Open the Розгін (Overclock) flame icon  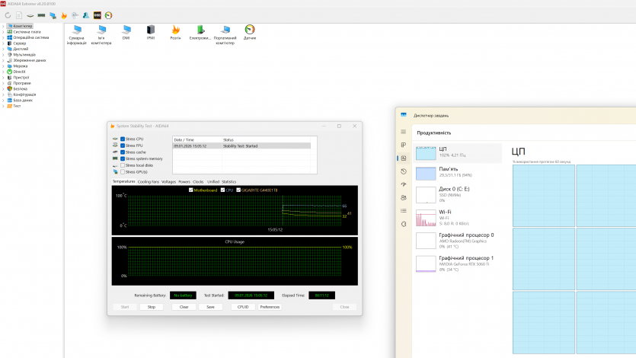176,30
